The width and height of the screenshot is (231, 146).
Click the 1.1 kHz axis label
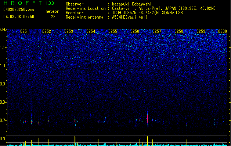tap(3, 47)
